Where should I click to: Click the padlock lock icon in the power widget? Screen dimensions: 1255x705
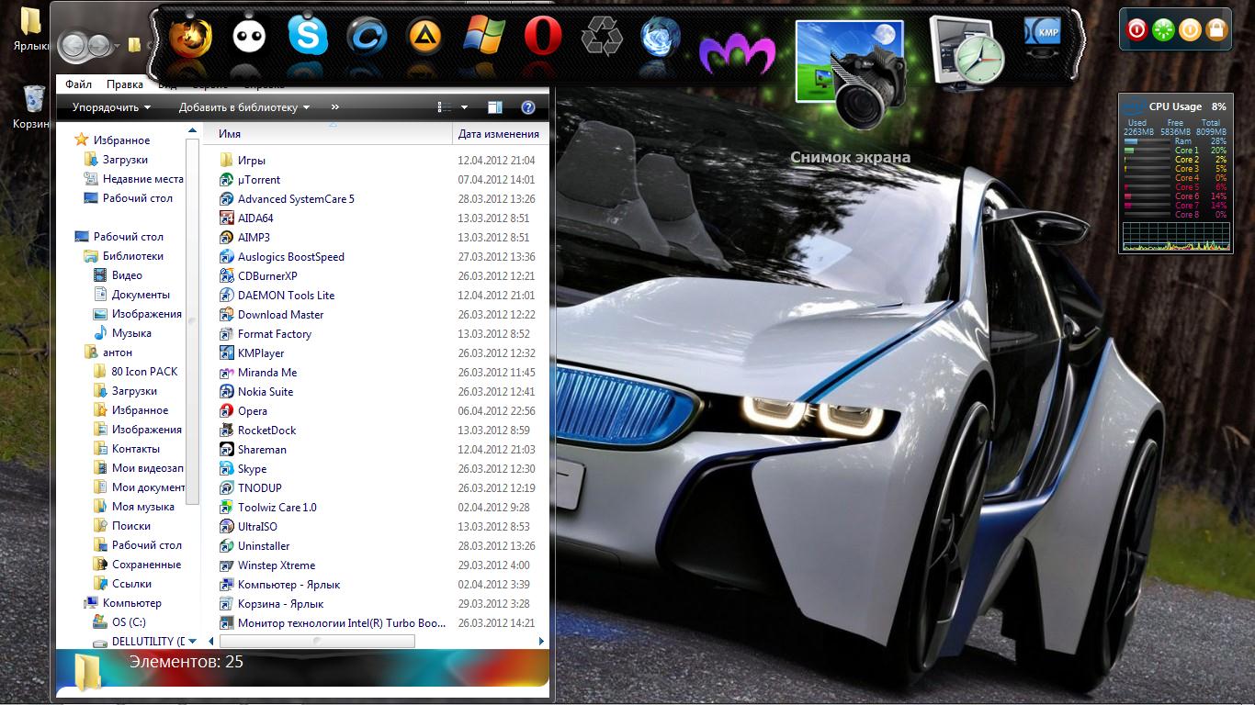click(x=1216, y=30)
